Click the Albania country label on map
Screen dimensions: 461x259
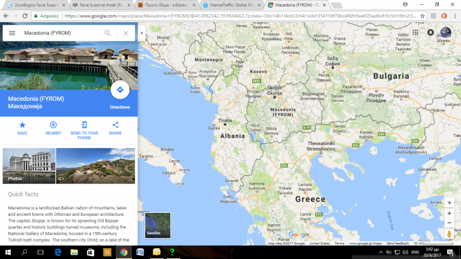coord(232,136)
